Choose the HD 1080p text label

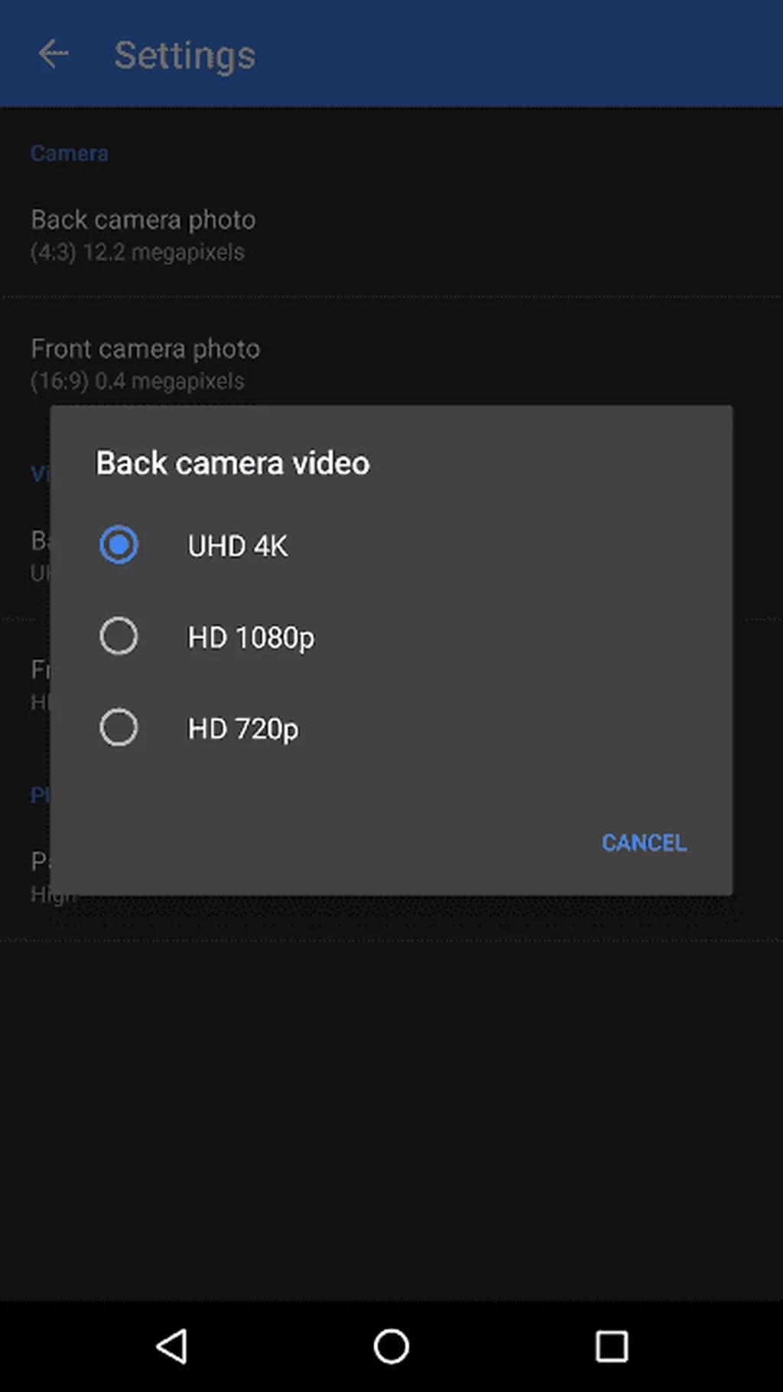click(251, 638)
